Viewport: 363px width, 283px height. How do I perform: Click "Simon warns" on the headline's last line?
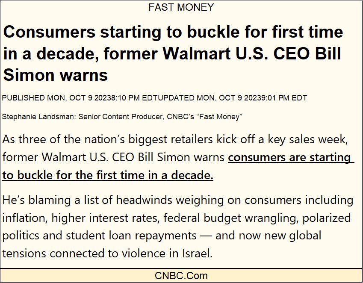pos(56,75)
